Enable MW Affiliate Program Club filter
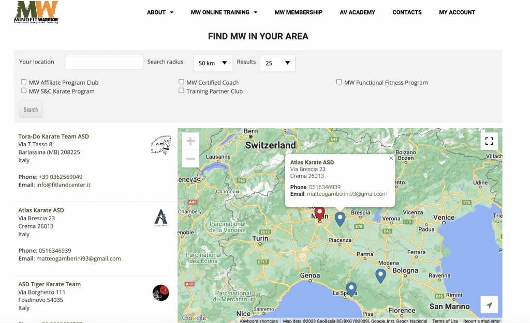The height and width of the screenshot is (323, 530). (x=24, y=82)
